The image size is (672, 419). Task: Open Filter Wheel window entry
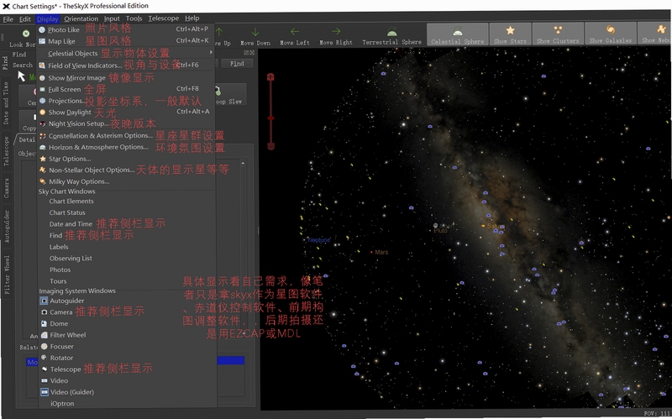tap(68, 335)
